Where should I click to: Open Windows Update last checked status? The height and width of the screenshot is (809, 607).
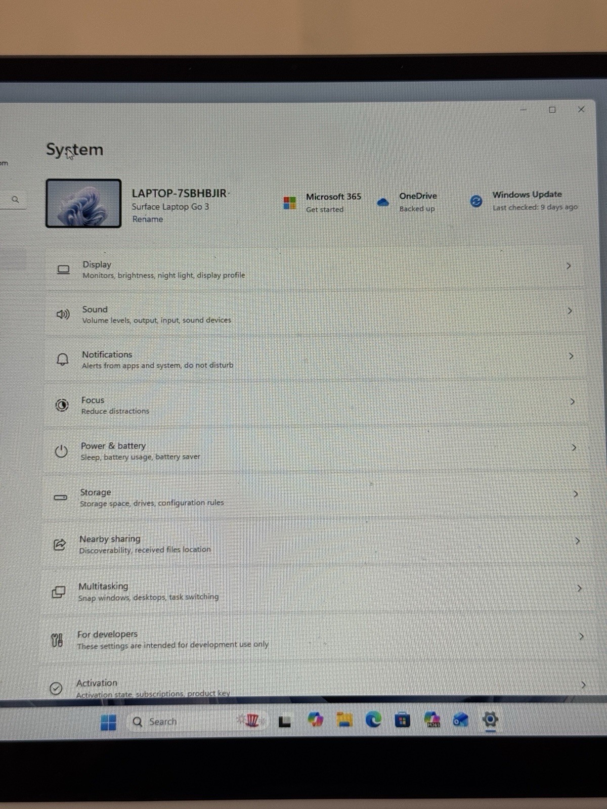tap(535, 207)
